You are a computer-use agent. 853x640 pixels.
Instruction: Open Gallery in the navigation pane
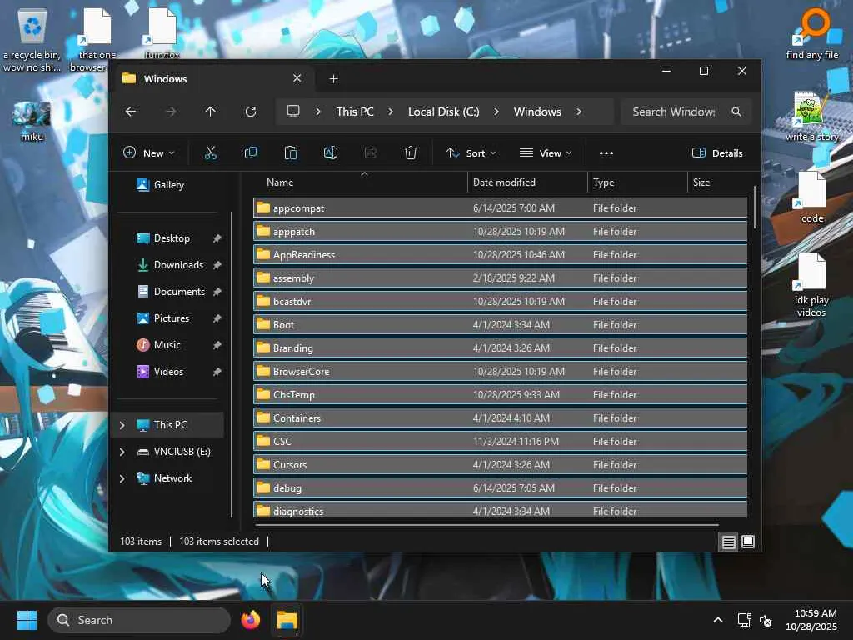coord(168,185)
